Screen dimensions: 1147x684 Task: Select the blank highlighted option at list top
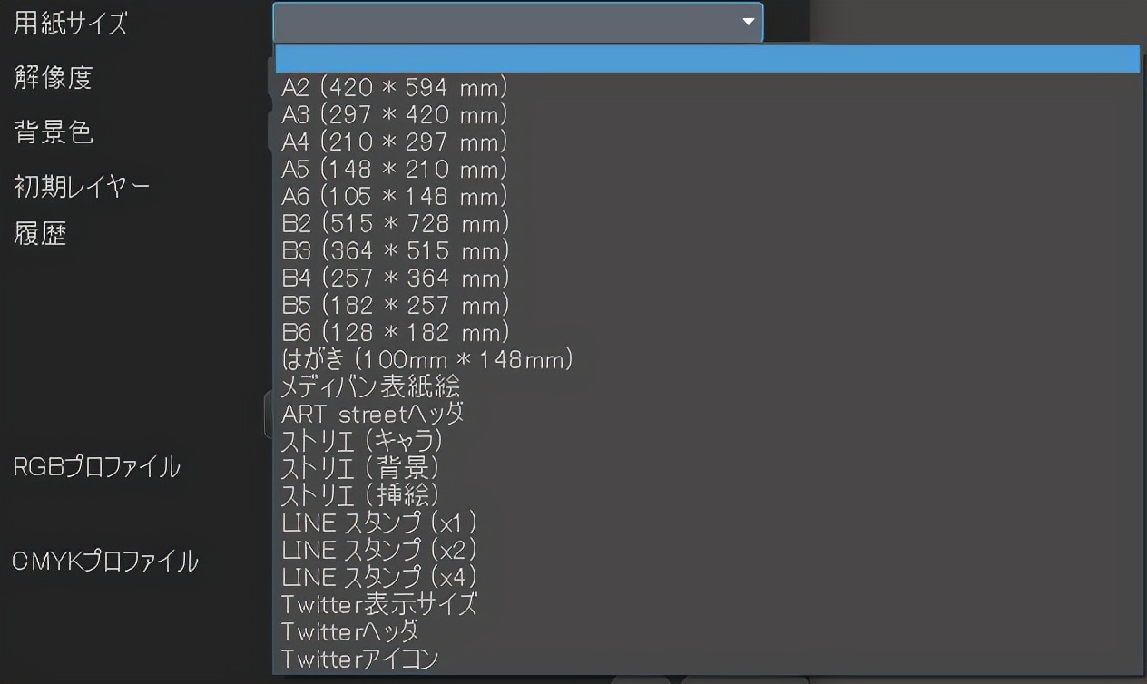tap(707, 59)
